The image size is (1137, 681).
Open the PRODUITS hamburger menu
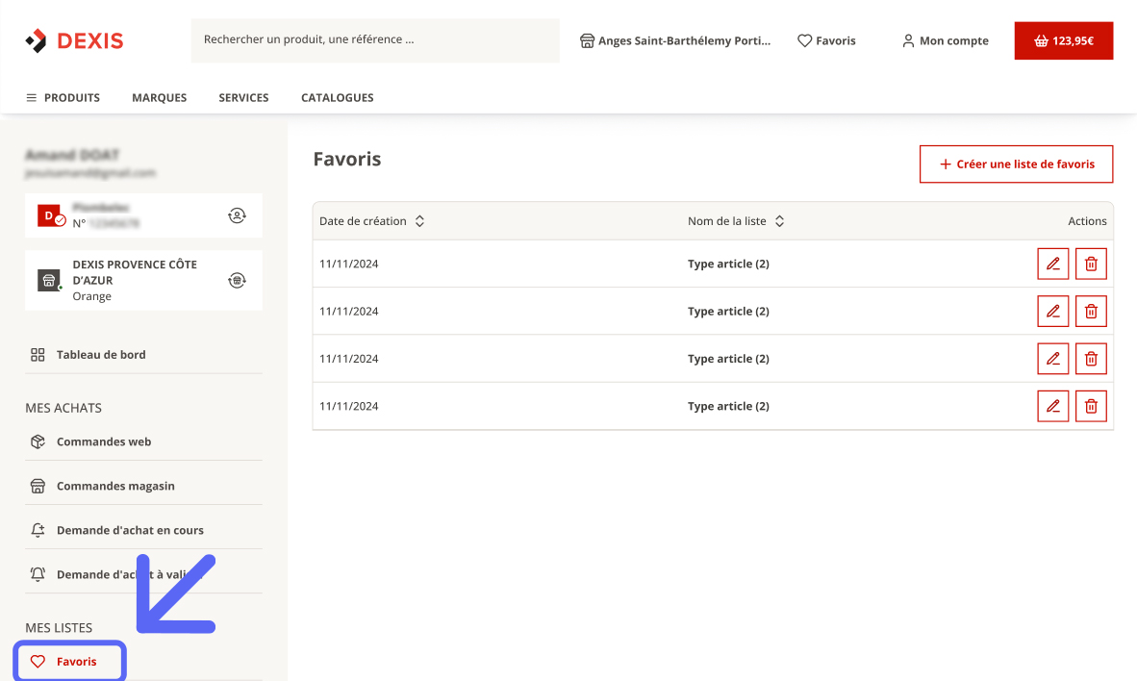pos(63,97)
